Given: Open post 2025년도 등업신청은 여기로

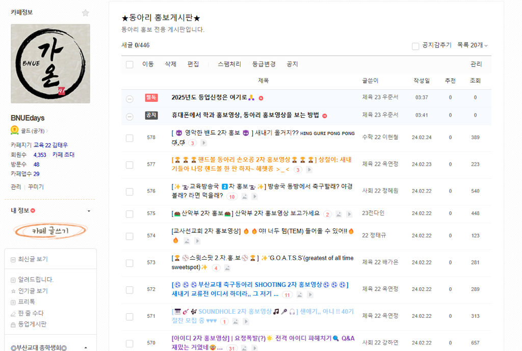Looking at the screenshot, I should (209, 97).
